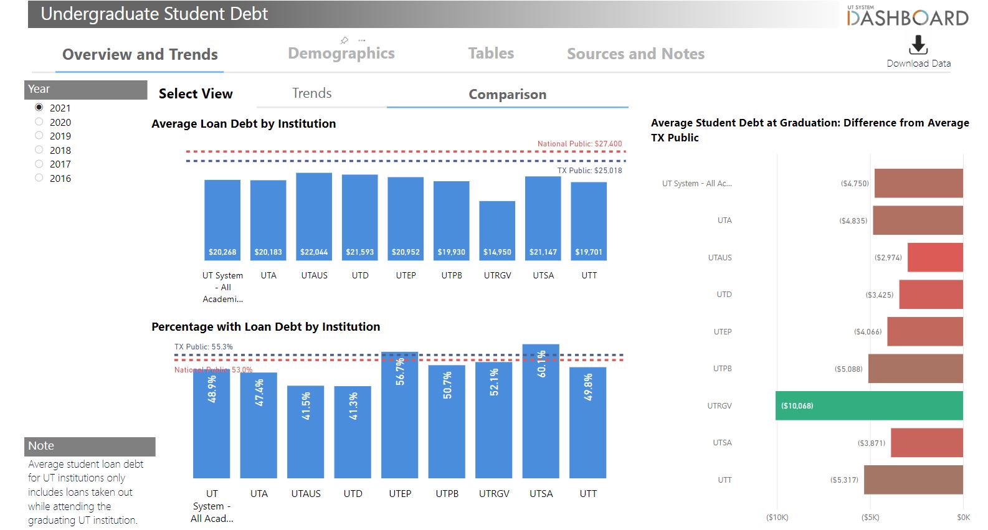Click the Undergraduate Student Debt page title

[154, 14]
